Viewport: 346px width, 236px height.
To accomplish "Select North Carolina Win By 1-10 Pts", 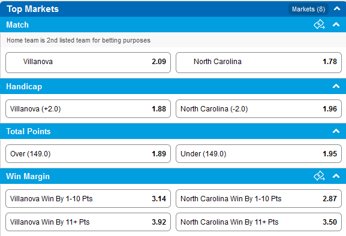I will (258, 198).
